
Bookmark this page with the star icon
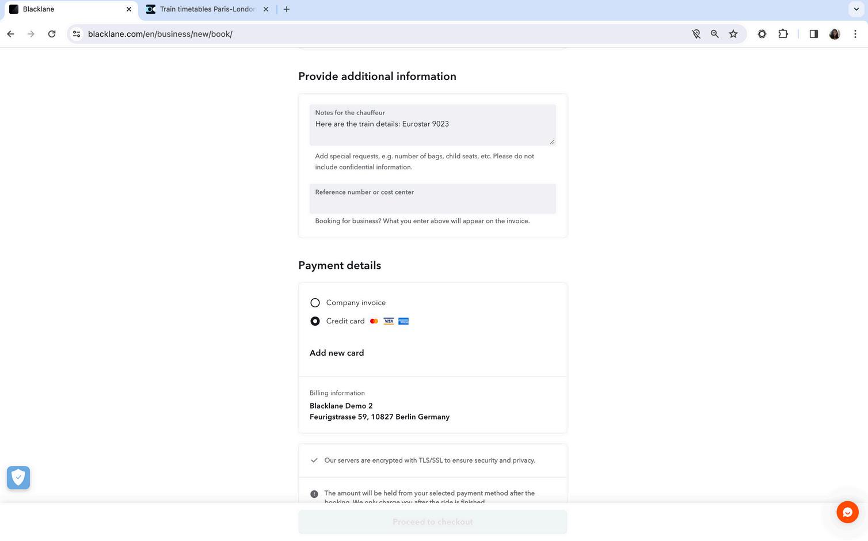733,34
